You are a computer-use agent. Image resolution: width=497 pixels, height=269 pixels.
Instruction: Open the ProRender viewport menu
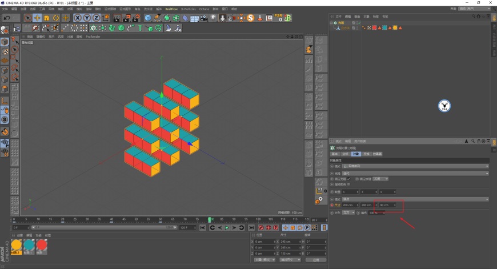click(93, 37)
